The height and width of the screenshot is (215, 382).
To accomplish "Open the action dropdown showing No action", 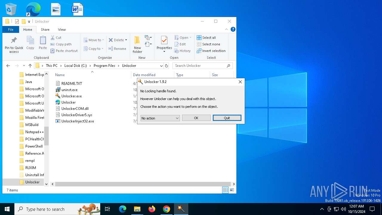I will pos(160,118).
